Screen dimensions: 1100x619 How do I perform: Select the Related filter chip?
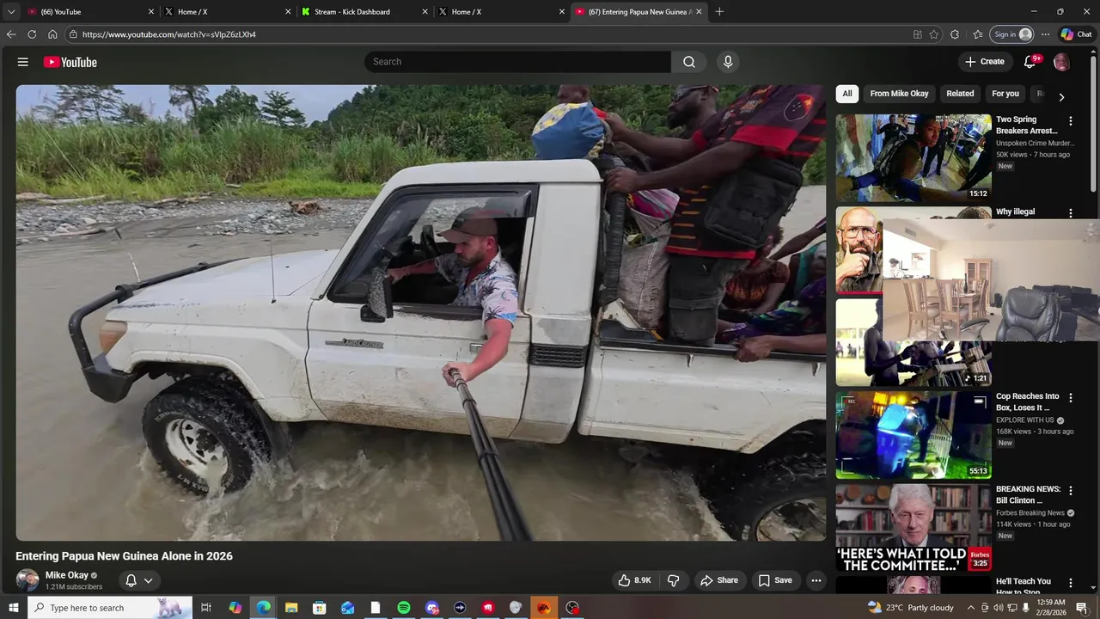960,94
